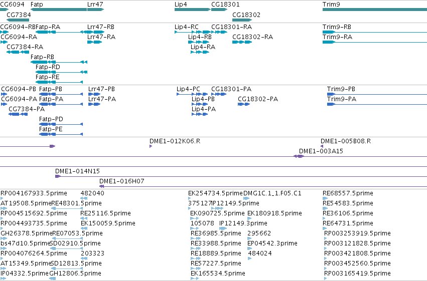Click protein Trim9-PB
The width and height of the screenshot is (427, 281).
coord(341,89)
